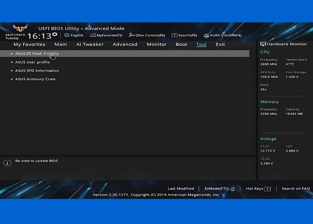313x224 pixels.
Task: Open the Search(F9) tool
Action: 184,35
